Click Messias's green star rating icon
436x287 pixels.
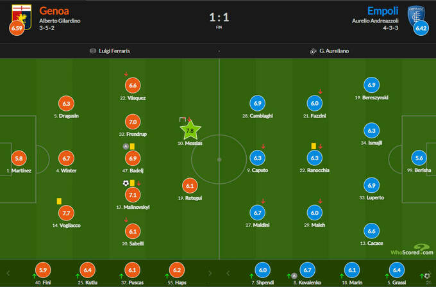coord(189,131)
